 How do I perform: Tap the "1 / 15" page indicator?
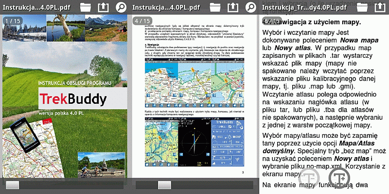pos(13,21)
